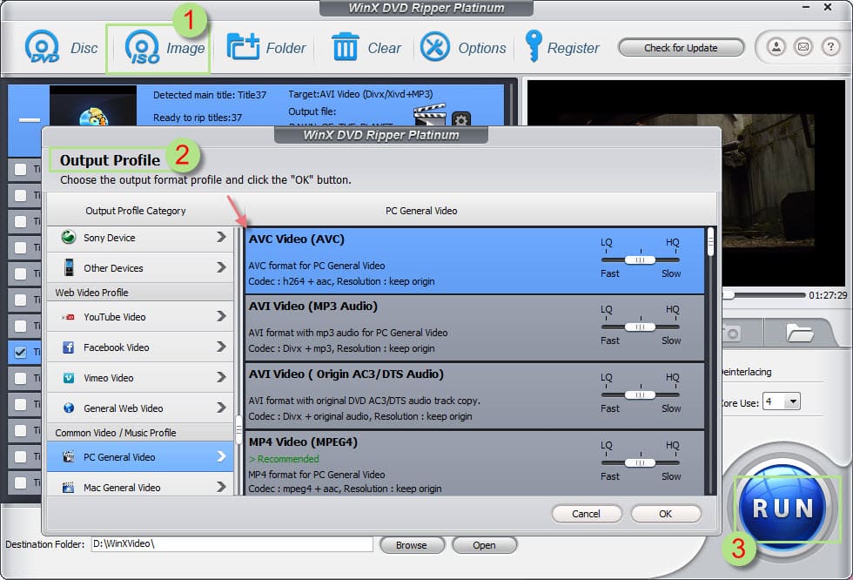Expand PC General Video arrow

pyautogui.click(x=220, y=456)
